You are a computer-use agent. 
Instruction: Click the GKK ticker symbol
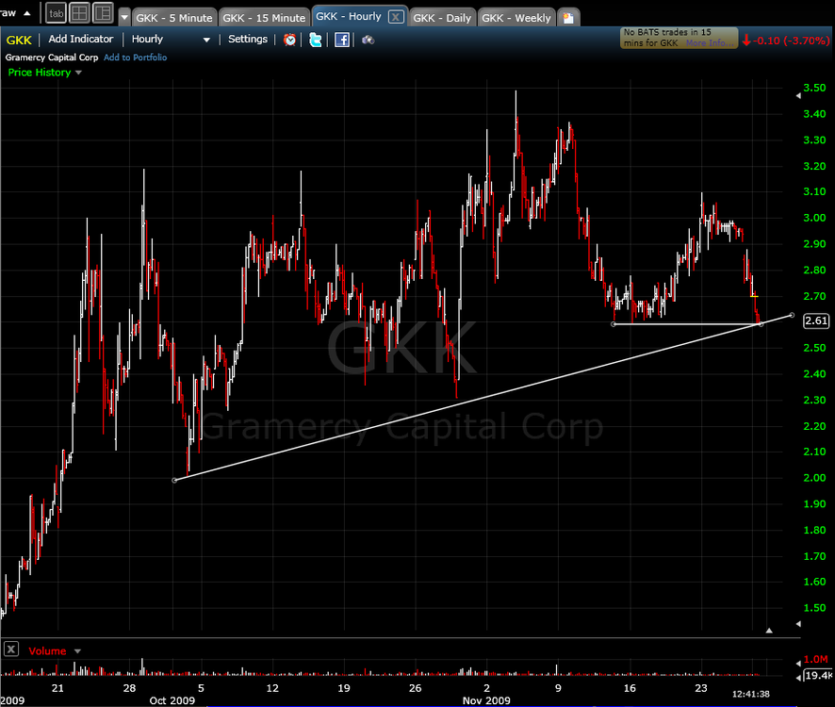coord(19,40)
